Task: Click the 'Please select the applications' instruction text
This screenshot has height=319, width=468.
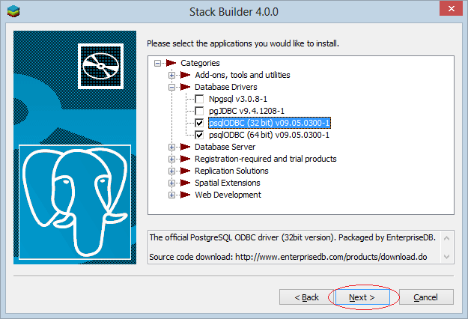Action: click(243, 43)
